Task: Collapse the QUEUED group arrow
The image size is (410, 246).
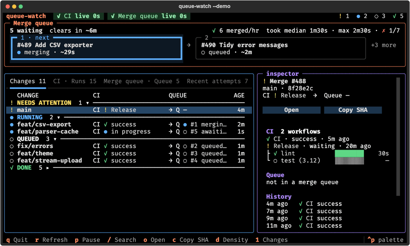Action: tap(55, 139)
